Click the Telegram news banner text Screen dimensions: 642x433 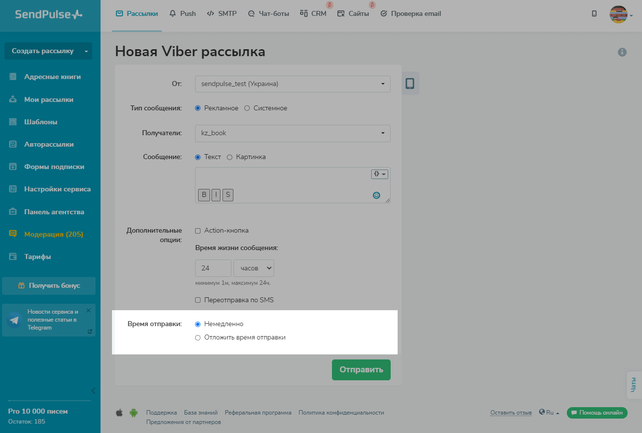point(53,320)
